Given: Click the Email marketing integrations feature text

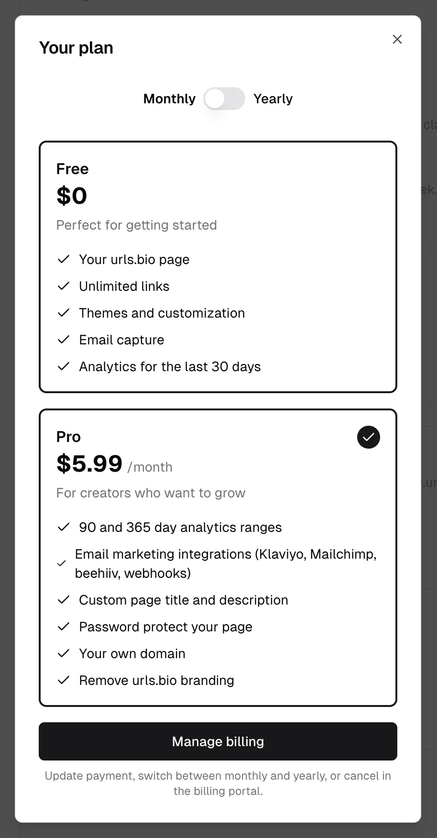Looking at the screenshot, I should point(226,563).
